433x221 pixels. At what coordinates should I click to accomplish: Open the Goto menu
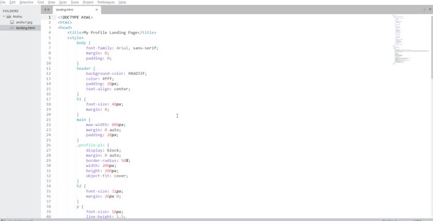(63, 2)
